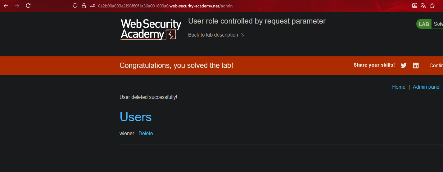Open the Admin panel navigation item

pyautogui.click(x=427, y=87)
